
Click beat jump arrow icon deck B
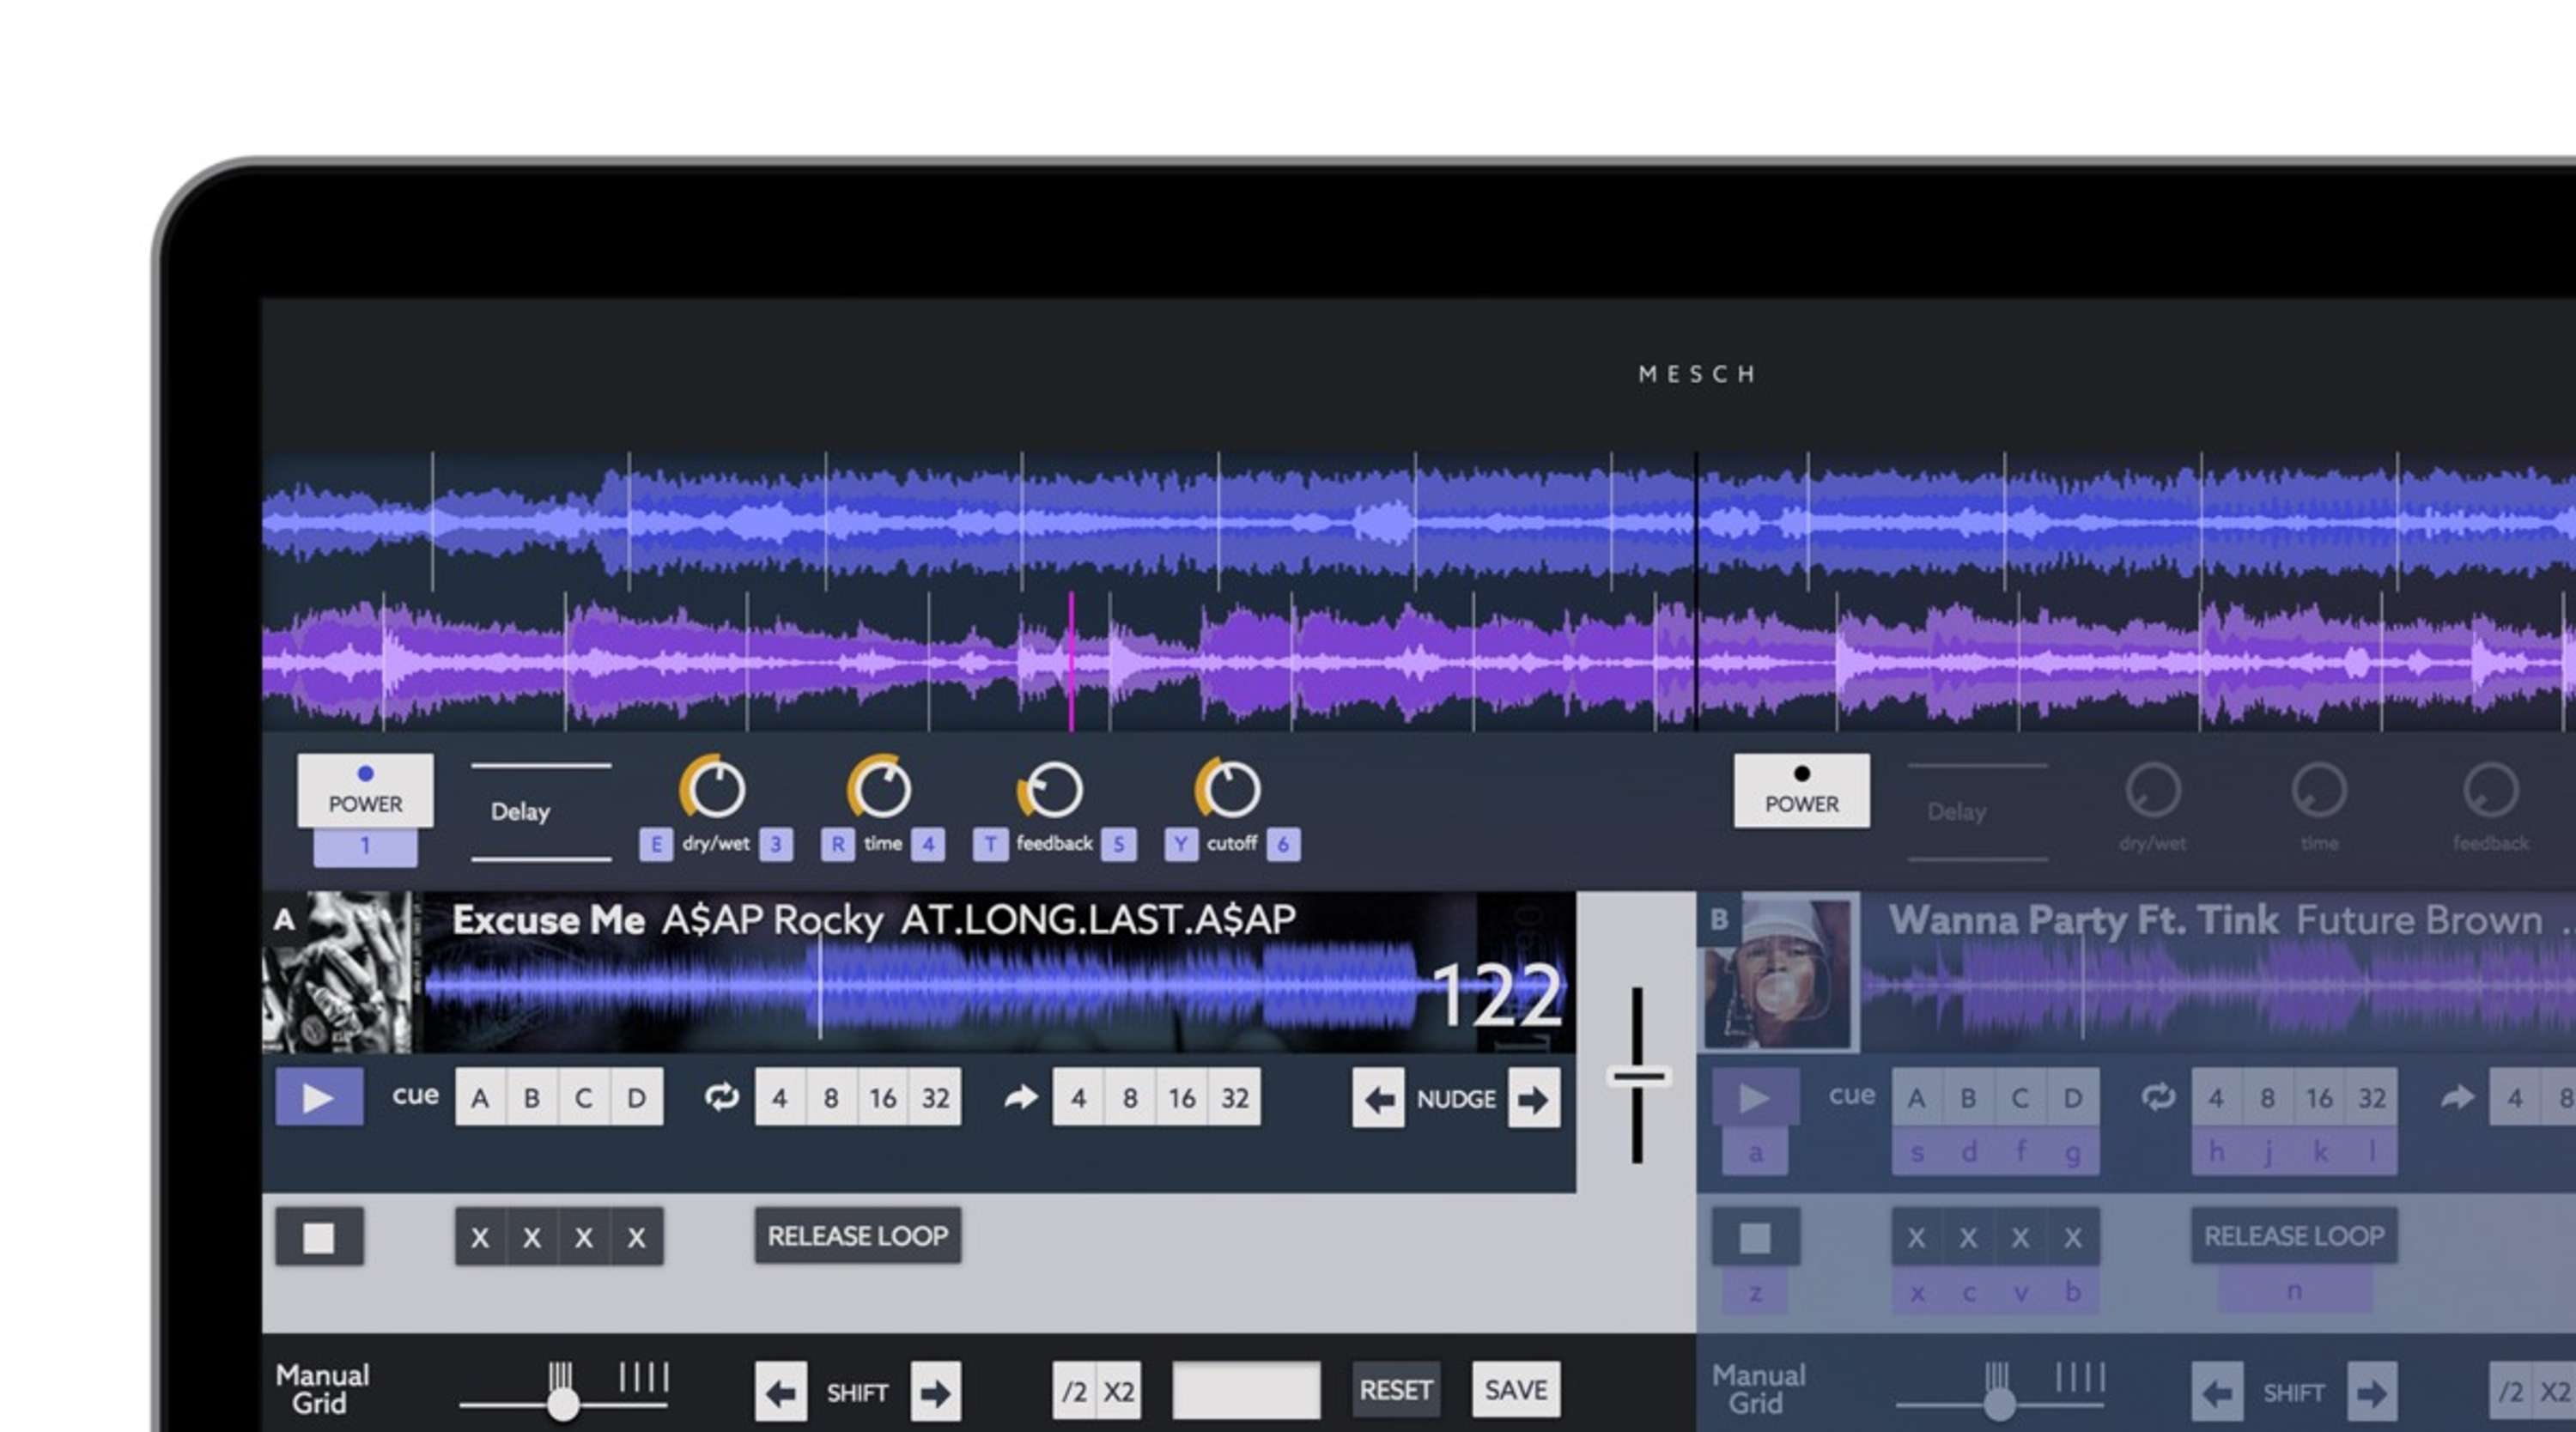[x=2457, y=1097]
